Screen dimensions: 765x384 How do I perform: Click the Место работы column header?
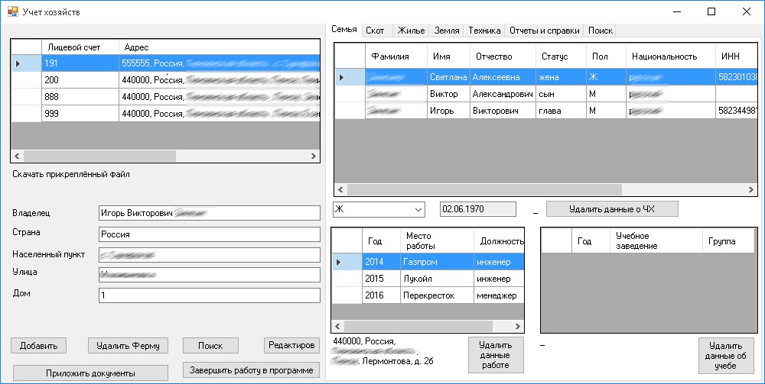(x=437, y=241)
